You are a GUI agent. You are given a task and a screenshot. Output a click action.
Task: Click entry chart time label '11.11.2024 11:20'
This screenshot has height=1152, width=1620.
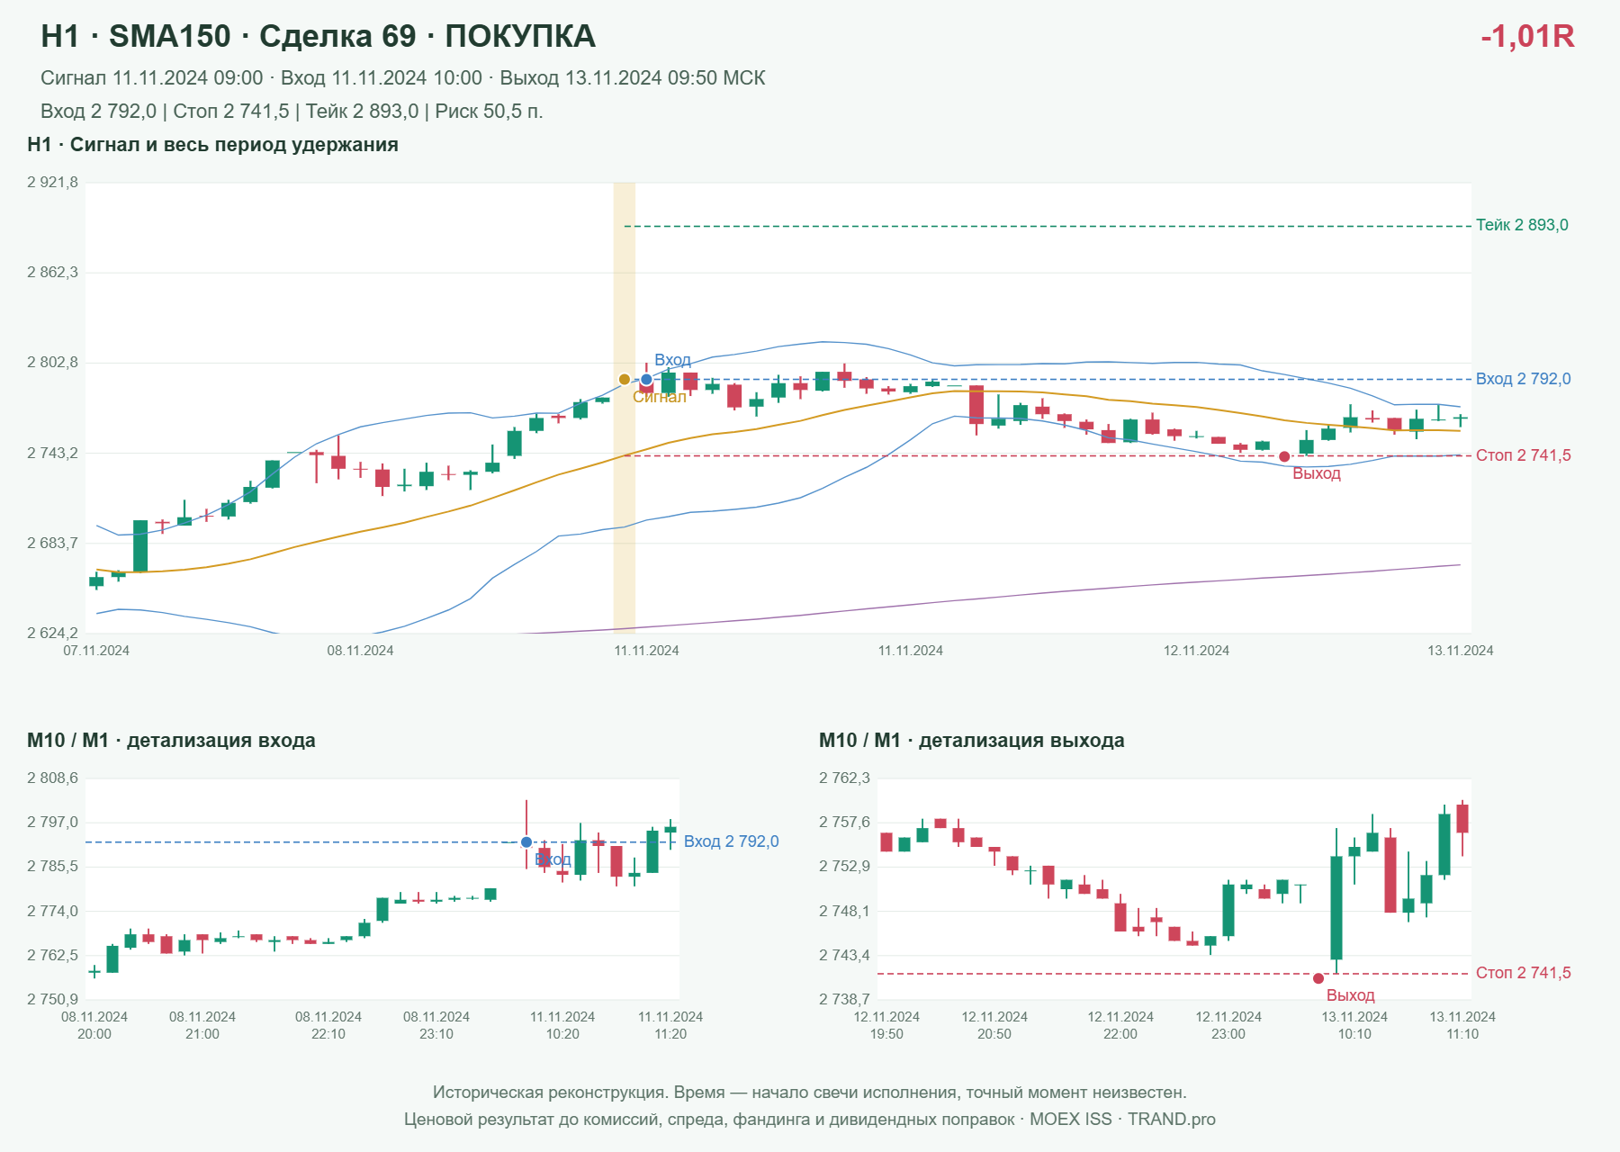coord(670,1025)
